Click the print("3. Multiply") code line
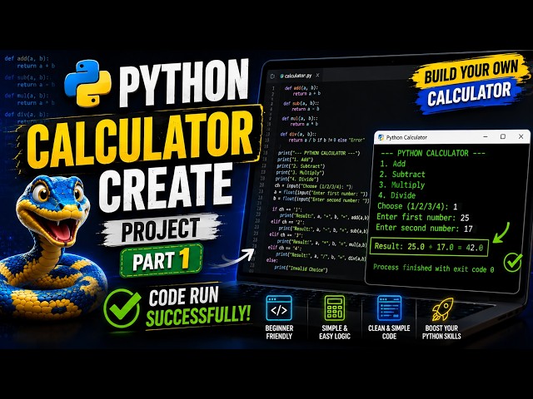The image size is (533, 399). (x=300, y=173)
